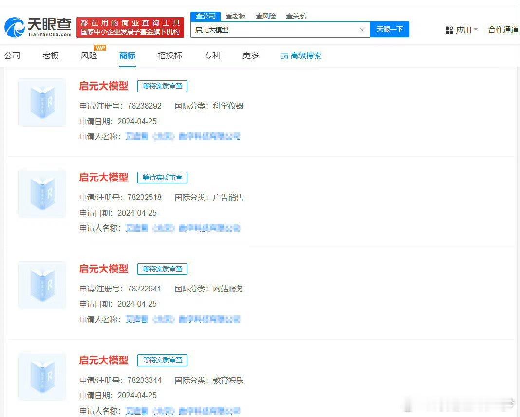Open trademark thumbnail for 78233344
This screenshot has height=417, width=520.
pos(42,377)
